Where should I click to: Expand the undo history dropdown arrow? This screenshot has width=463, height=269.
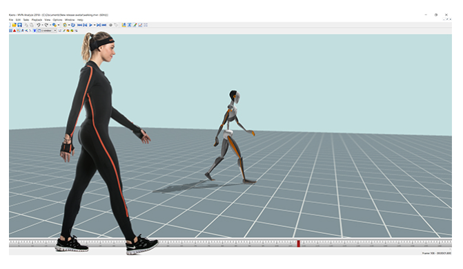point(42,25)
